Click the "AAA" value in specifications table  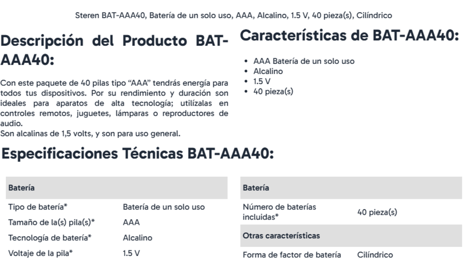[131, 222]
